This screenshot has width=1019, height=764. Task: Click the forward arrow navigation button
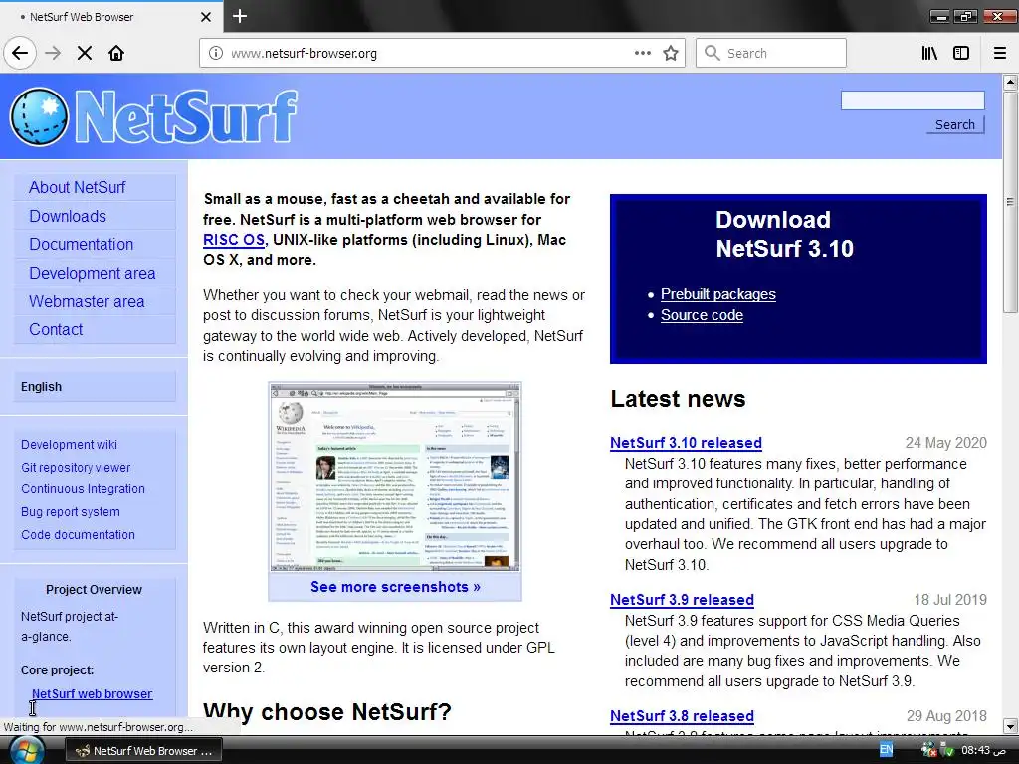point(53,53)
